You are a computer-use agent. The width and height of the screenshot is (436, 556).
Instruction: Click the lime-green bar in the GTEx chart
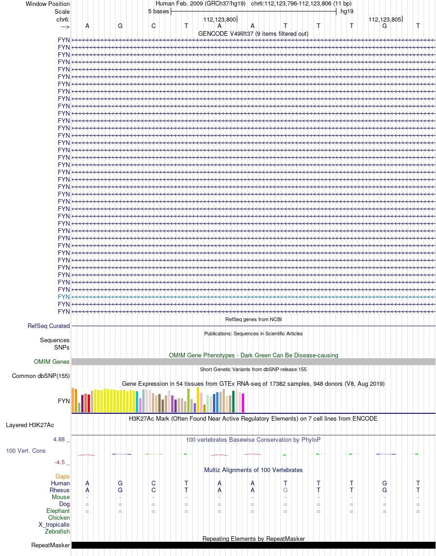189,400
